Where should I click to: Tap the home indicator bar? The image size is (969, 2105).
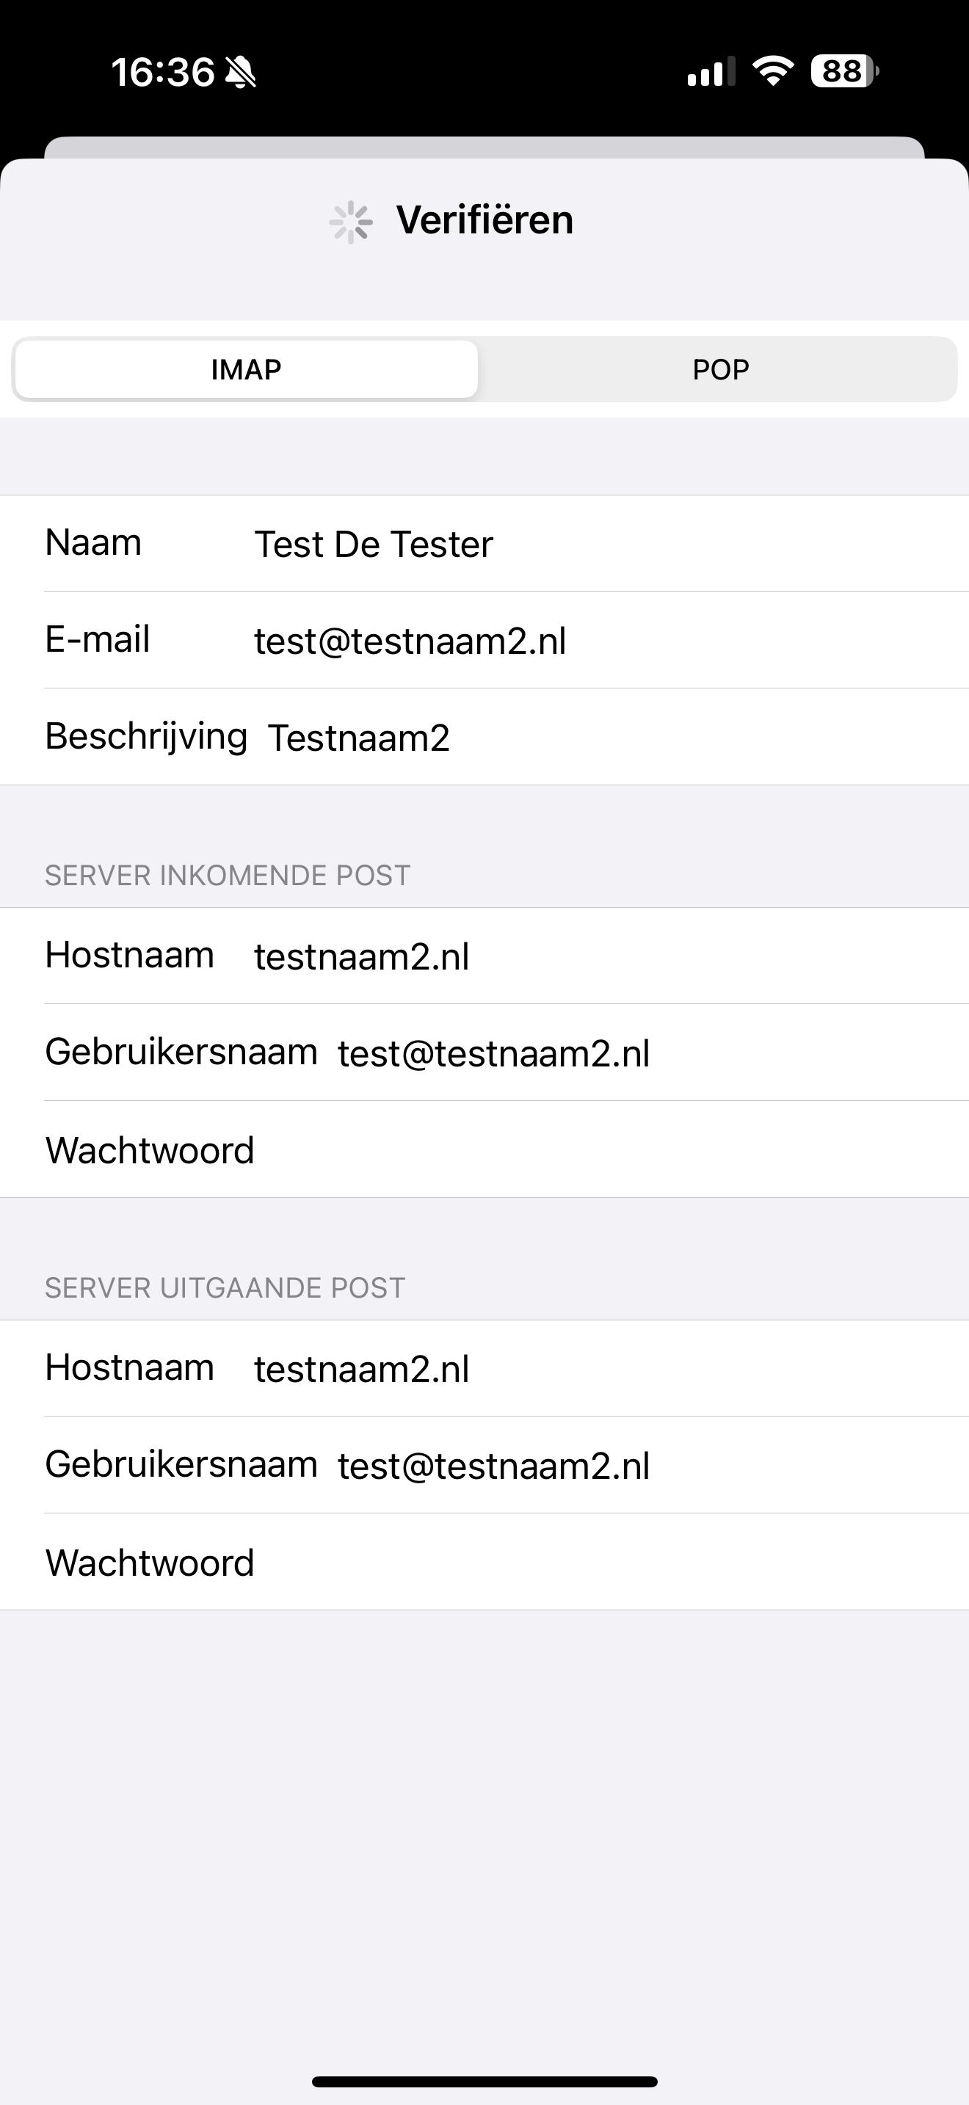pos(484,2082)
